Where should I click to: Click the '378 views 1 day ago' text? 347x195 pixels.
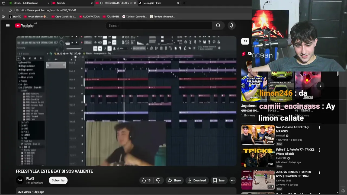tap(31, 192)
